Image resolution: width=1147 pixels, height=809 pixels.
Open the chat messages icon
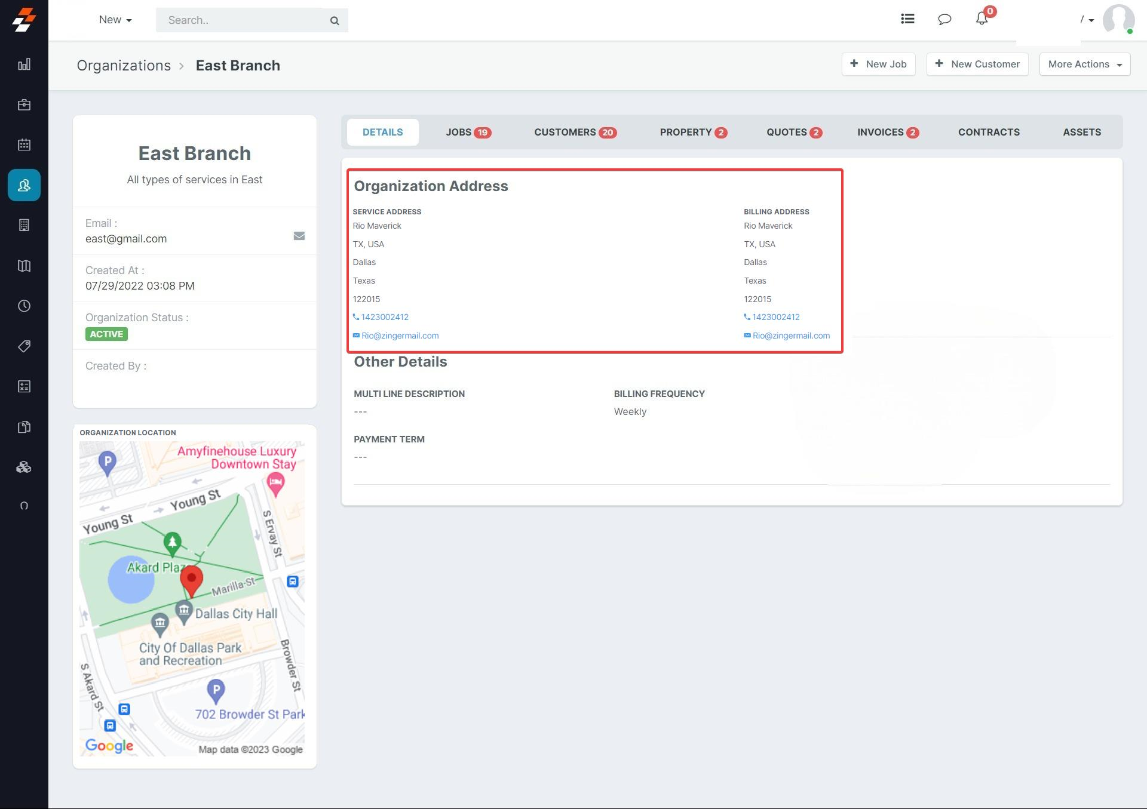(x=944, y=19)
